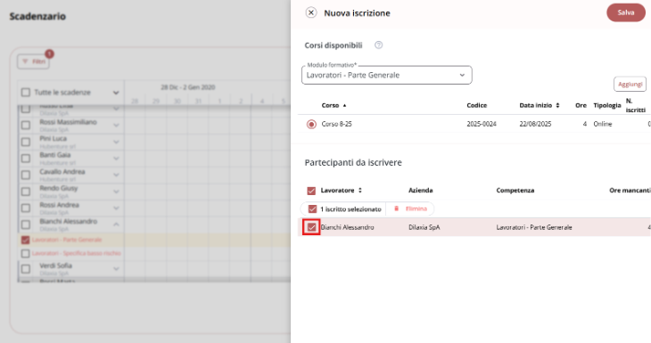Screen dimensions: 651x343
Task: Toggle the select-all Lavoratore header checkbox
Action: click(311, 191)
